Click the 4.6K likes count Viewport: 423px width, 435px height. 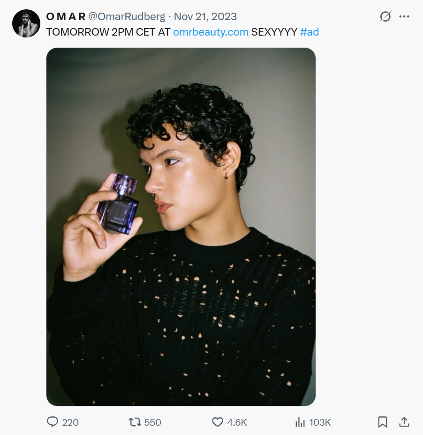point(237,422)
